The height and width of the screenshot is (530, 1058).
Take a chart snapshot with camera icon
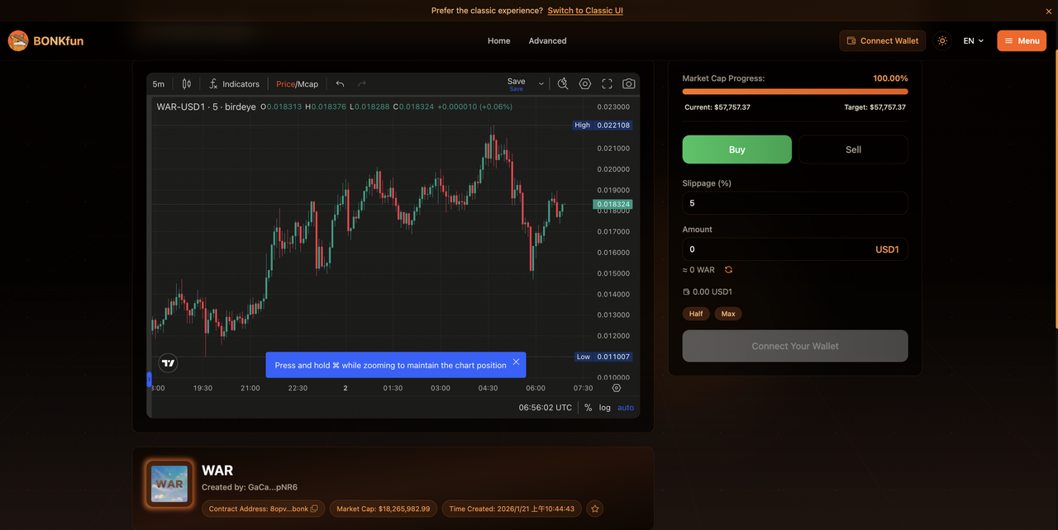coord(629,84)
